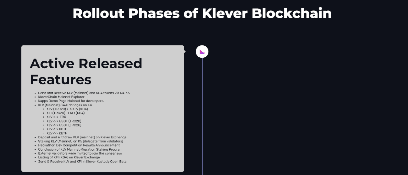Click the card's pointer arrow tip
The height and width of the screenshot is (175, 408).
(185, 52)
